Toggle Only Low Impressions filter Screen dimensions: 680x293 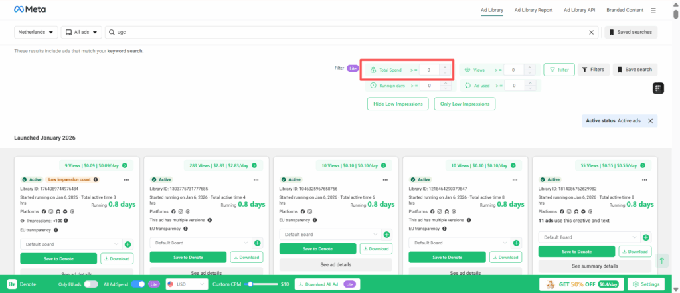464,104
